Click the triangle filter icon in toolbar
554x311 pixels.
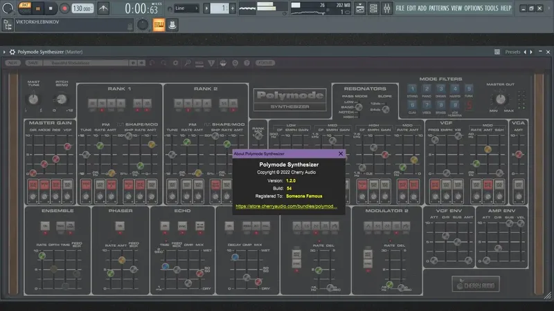[x=211, y=63]
